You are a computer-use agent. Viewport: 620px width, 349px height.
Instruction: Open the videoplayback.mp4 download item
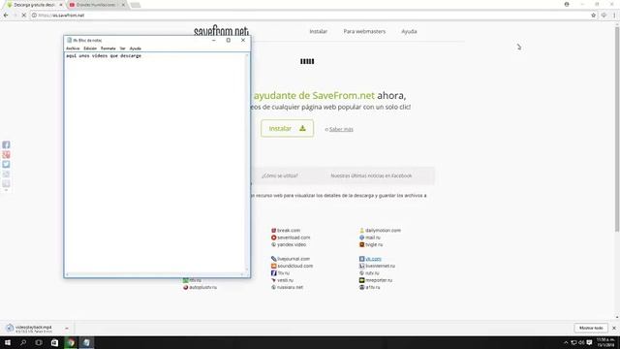tap(33, 328)
